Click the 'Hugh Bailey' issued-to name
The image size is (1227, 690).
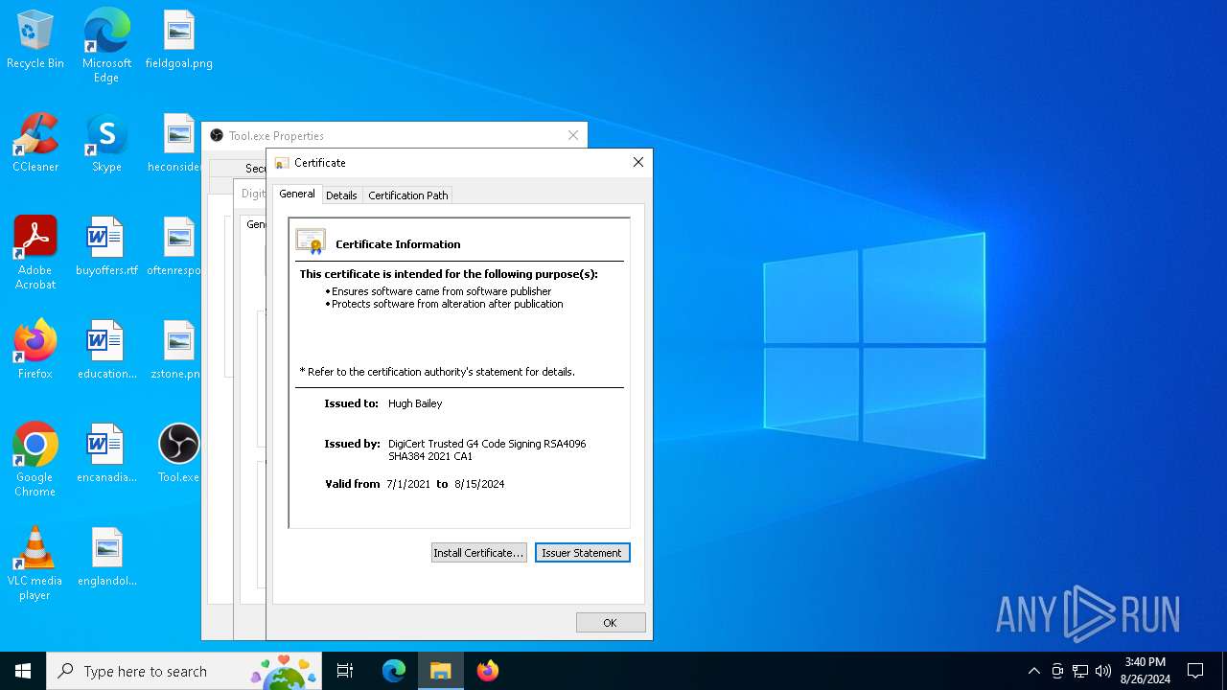click(415, 403)
